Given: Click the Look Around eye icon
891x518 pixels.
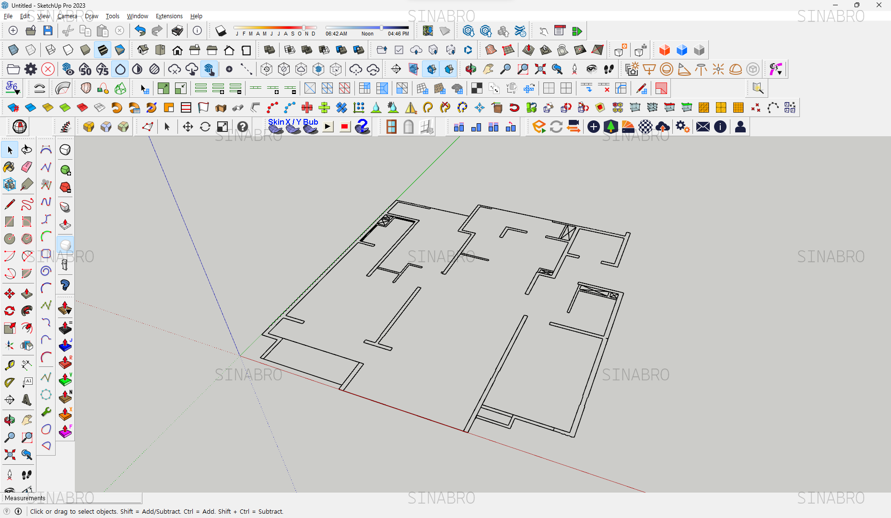Looking at the screenshot, I should [592, 69].
